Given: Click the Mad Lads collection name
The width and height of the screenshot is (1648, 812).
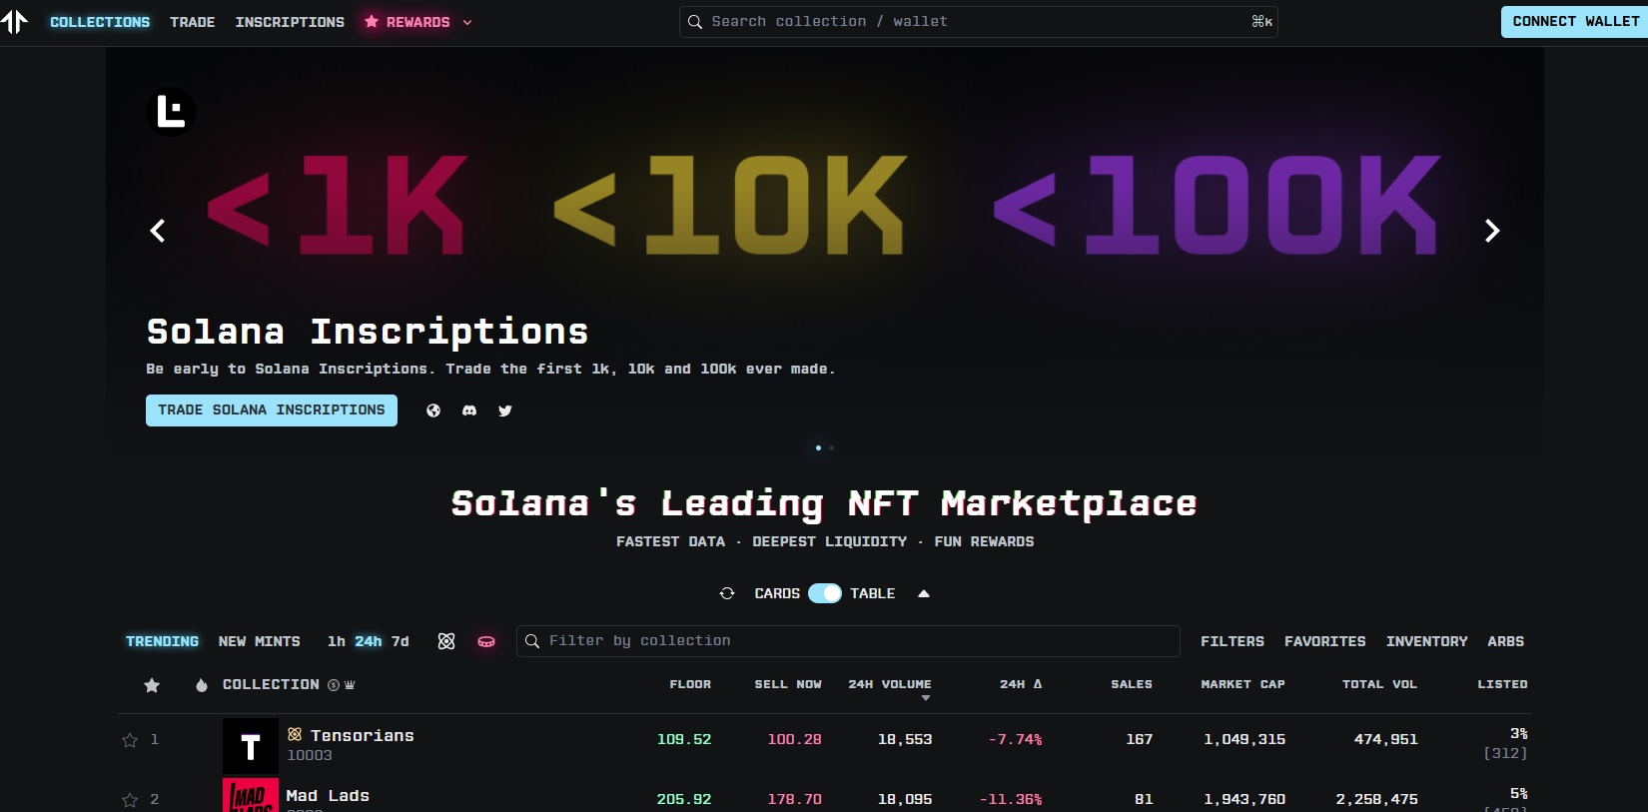Looking at the screenshot, I should tap(328, 796).
